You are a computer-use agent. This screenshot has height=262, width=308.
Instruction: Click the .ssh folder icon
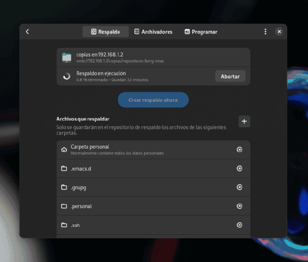point(64,225)
